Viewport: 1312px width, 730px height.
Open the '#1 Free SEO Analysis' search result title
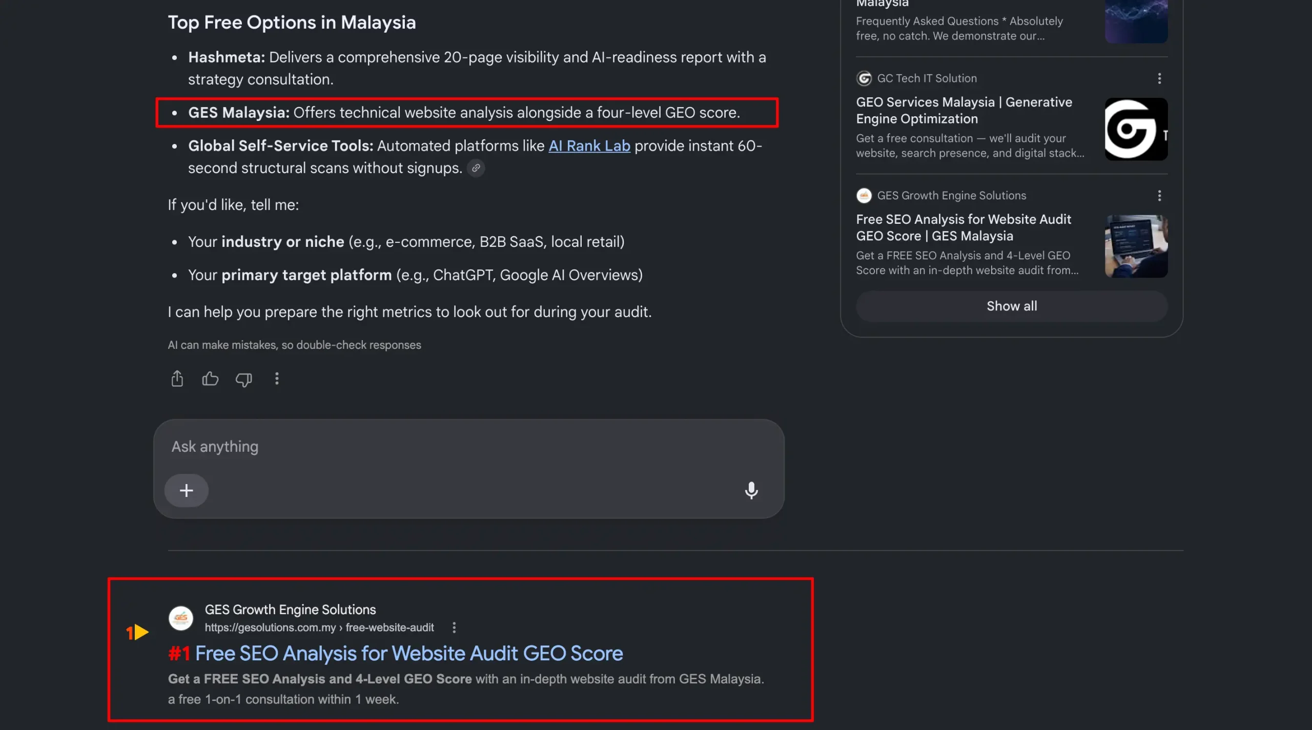click(x=396, y=654)
